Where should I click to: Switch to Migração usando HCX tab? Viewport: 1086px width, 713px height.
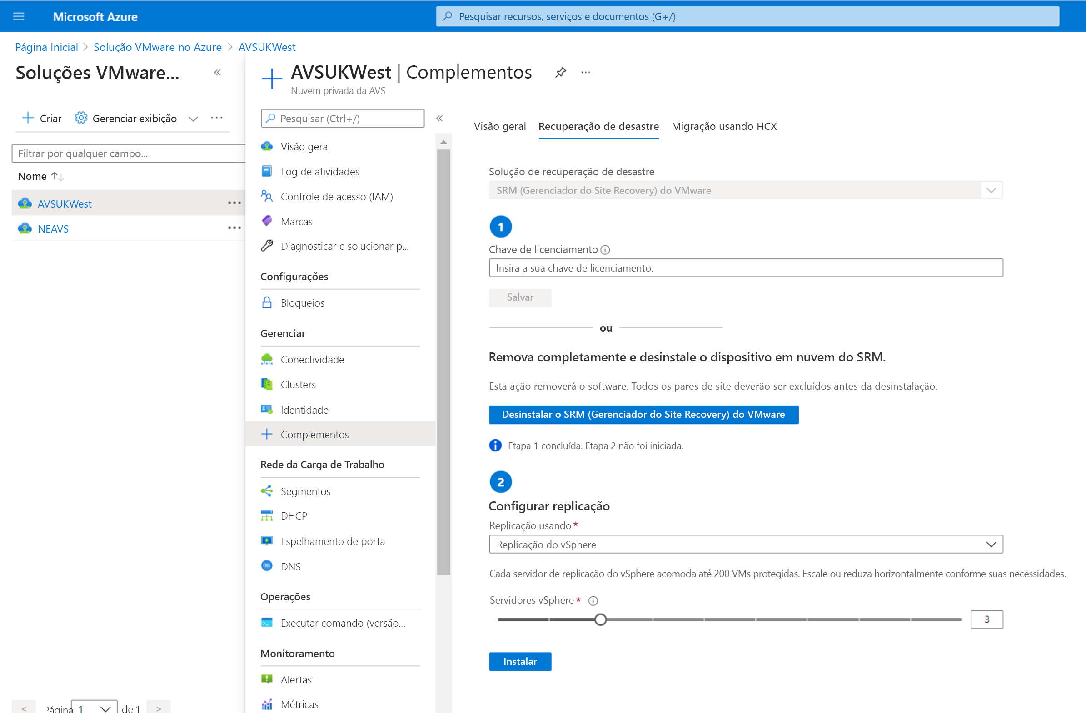[x=724, y=126]
